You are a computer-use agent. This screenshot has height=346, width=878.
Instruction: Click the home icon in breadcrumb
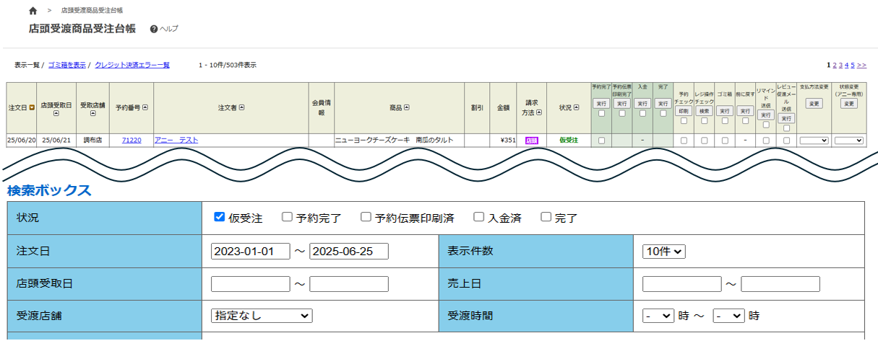point(33,12)
